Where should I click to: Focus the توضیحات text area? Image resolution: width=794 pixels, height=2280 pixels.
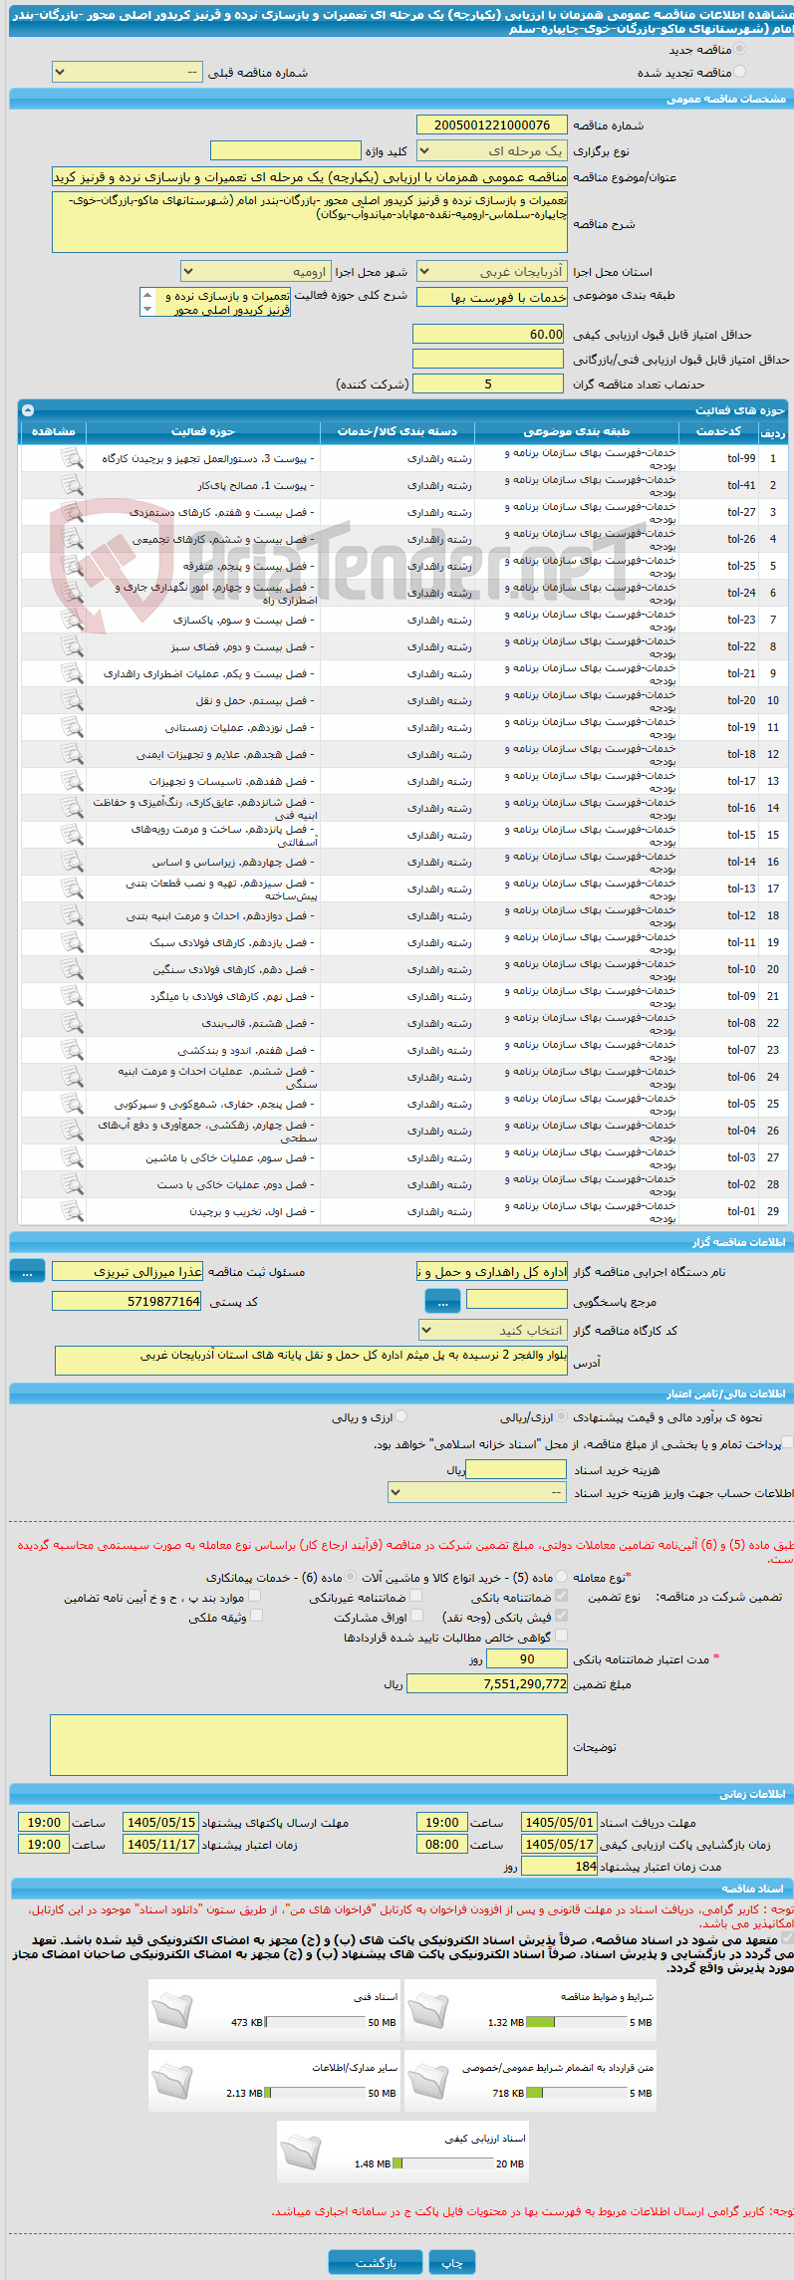click(309, 1744)
